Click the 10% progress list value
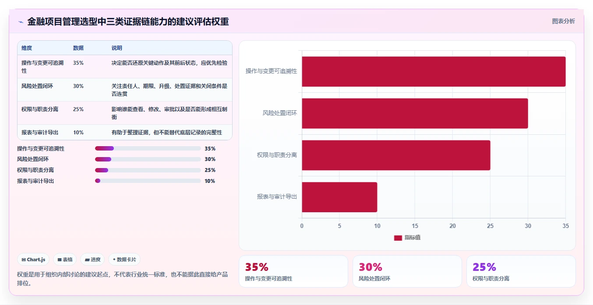Screen dimensions: 593x305 click(210, 181)
